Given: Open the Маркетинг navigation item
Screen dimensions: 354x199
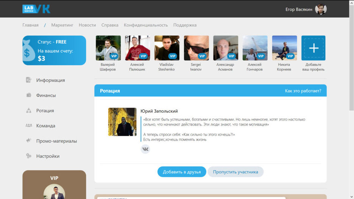Looking at the screenshot, I should pyautogui.click(x=62, y=25).
